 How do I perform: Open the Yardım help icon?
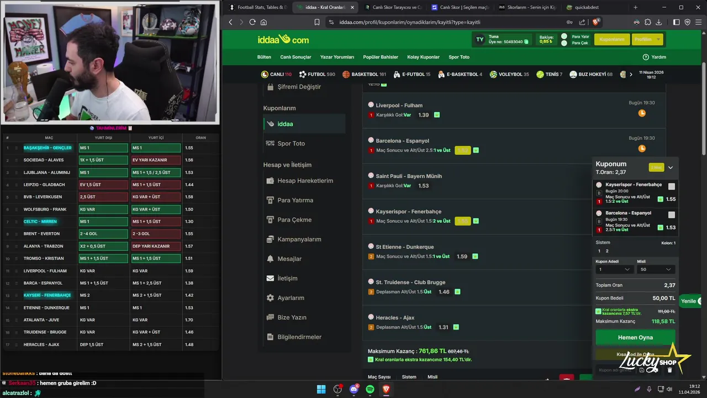[646, 57]
